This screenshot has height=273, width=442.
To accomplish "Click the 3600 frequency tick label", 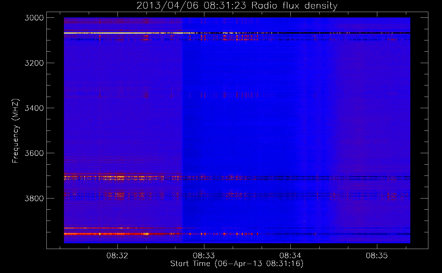I will 34,153.
